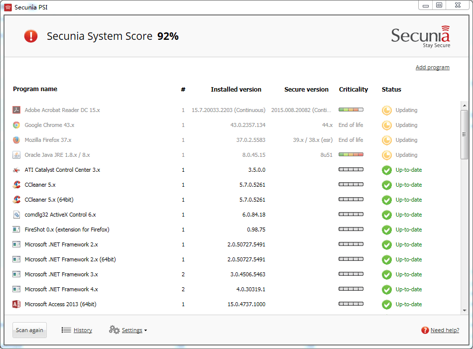
Task: Click installed version 3.0.4506.5463
Action: click(247, 274)
